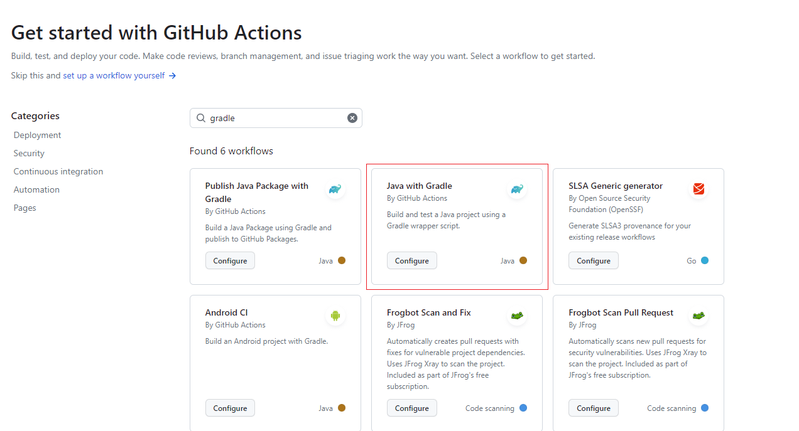Click the 'Frogbot Scan Pull Request' card title

(621, 312)
